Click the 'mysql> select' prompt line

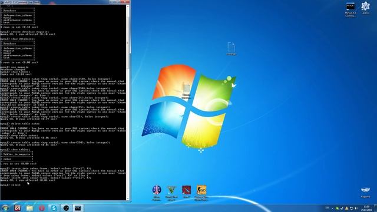pos(11,185)
